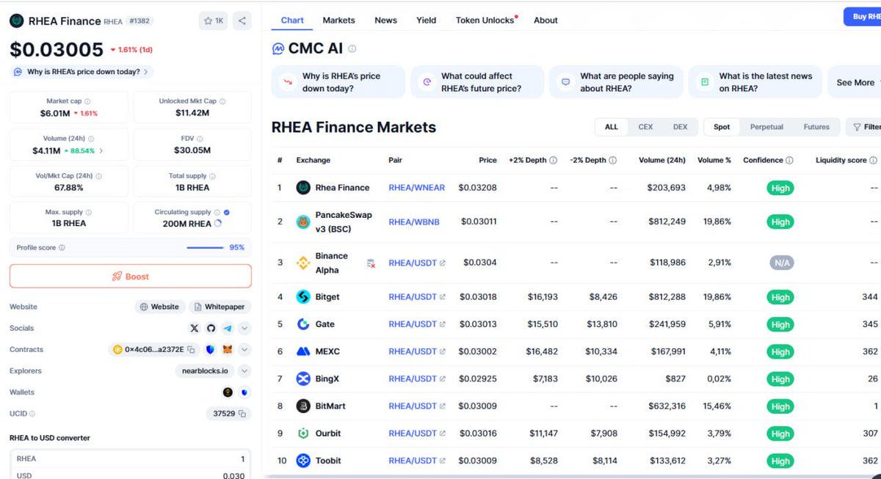Viewport: 881px width, 479px height.
Task: Select the ALL exchange type filter
Action: pos(612,127)
